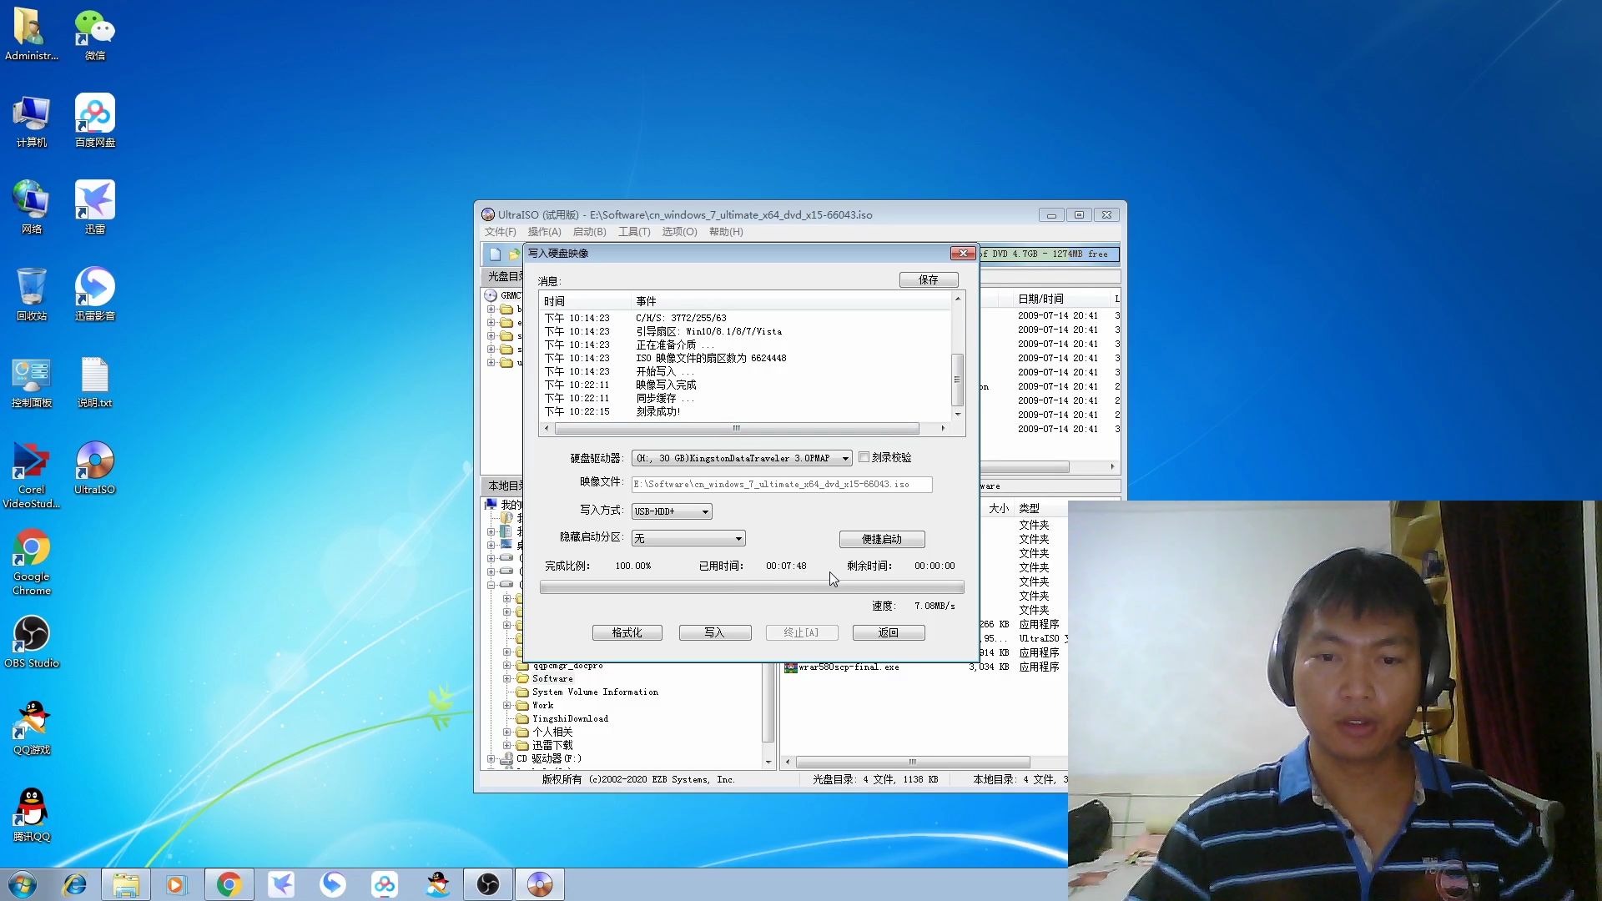
Task: Open the 工具(T) menu
Action: click(x=634, y=232)
